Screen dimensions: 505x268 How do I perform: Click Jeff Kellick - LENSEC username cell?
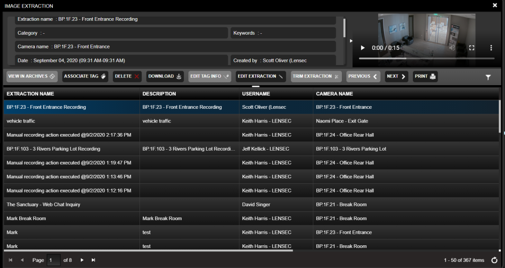click(x=276, y=149)
